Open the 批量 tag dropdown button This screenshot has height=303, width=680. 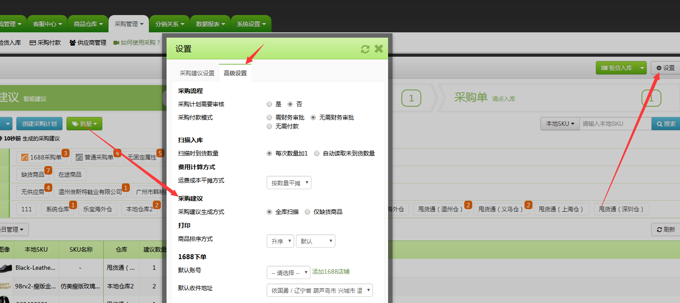(84, 124)
